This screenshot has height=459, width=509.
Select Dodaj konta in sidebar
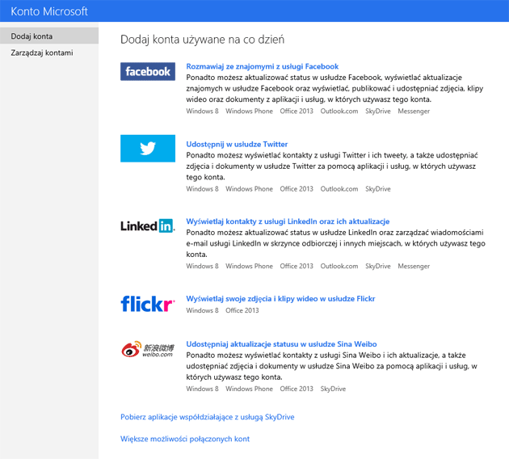pos(49,36)
